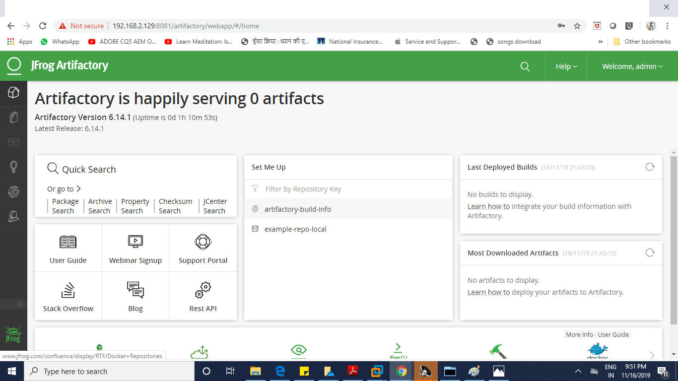The image size is (678, 381).
Task: Expand the 'Or go to' chevron
Action: click(x=78, y=189)
